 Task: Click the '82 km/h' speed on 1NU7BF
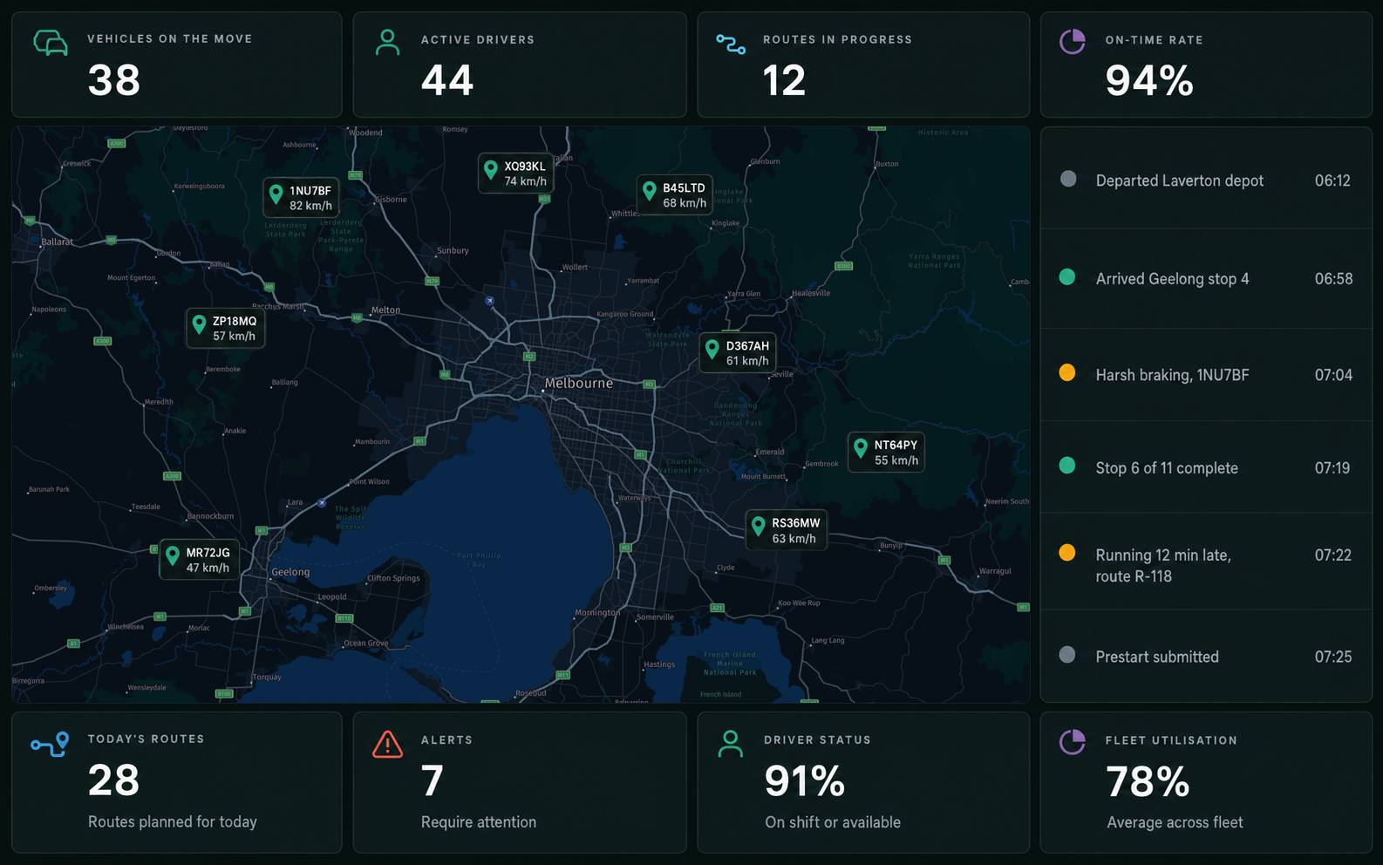click(311, 206)
